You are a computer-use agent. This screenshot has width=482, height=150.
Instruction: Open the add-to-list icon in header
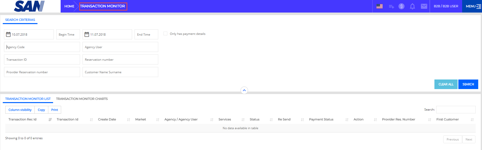(391, 7)
